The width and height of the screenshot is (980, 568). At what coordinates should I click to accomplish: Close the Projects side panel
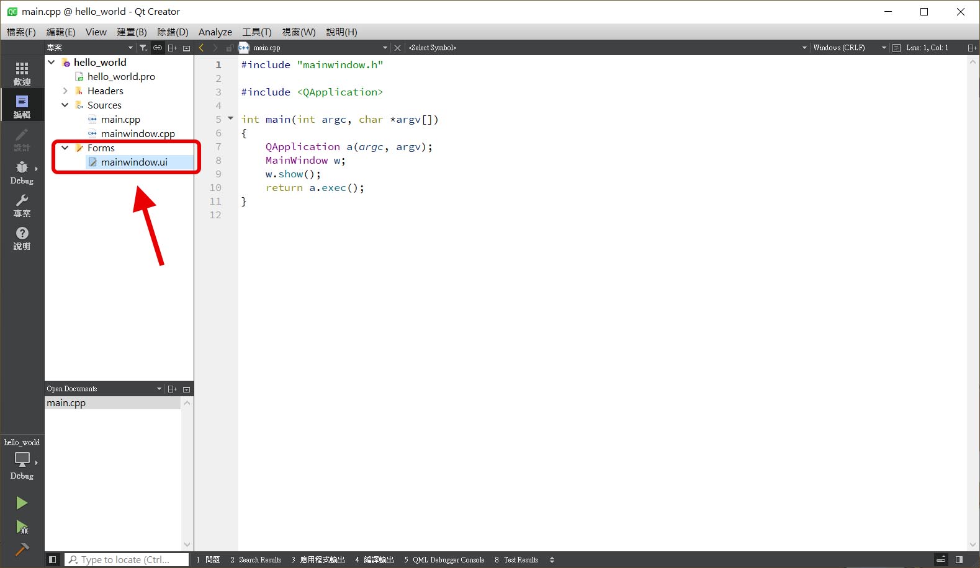186,48
